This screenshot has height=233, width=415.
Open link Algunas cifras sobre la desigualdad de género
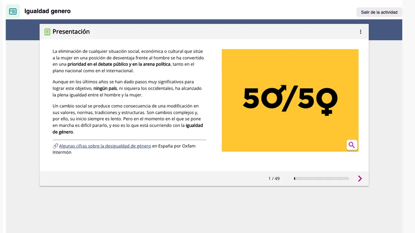[105, 146]
